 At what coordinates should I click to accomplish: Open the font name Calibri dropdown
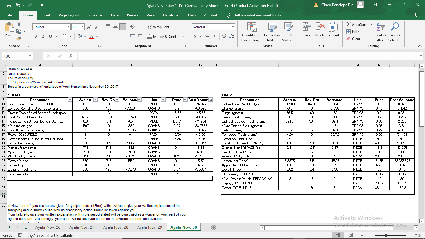coord(68,27)
